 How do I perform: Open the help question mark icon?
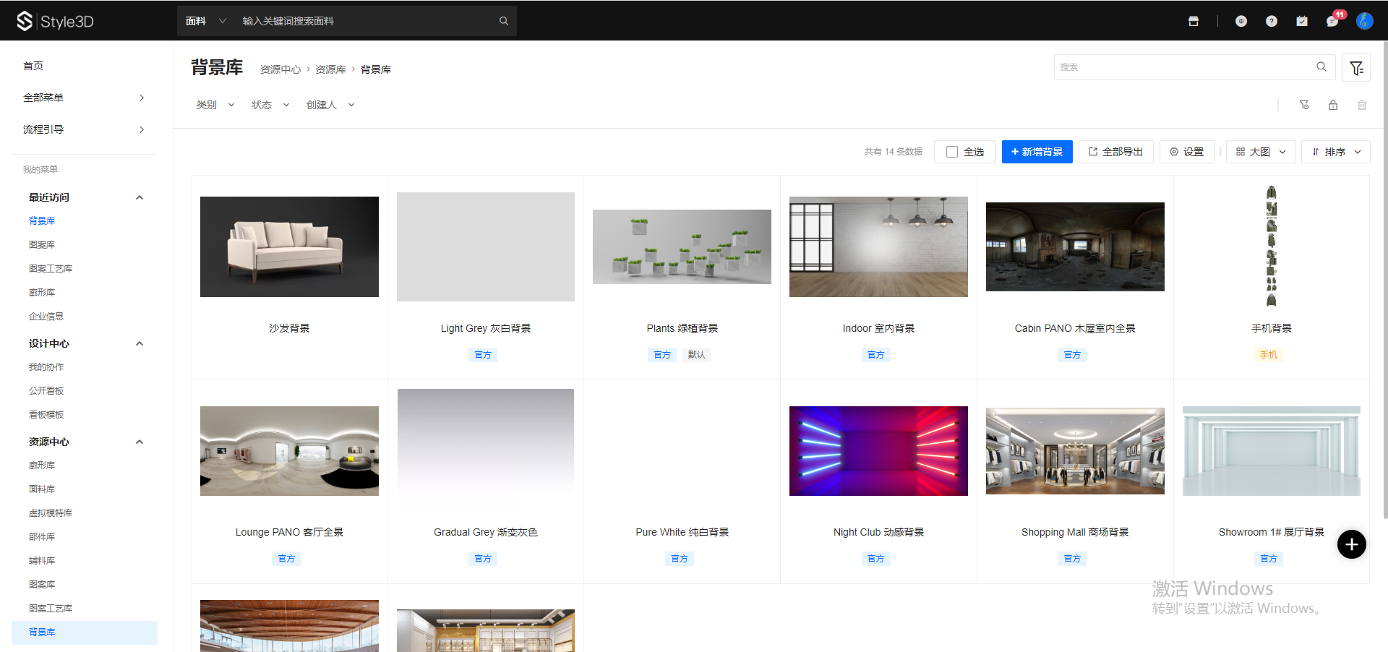[x=1272, y=21]
